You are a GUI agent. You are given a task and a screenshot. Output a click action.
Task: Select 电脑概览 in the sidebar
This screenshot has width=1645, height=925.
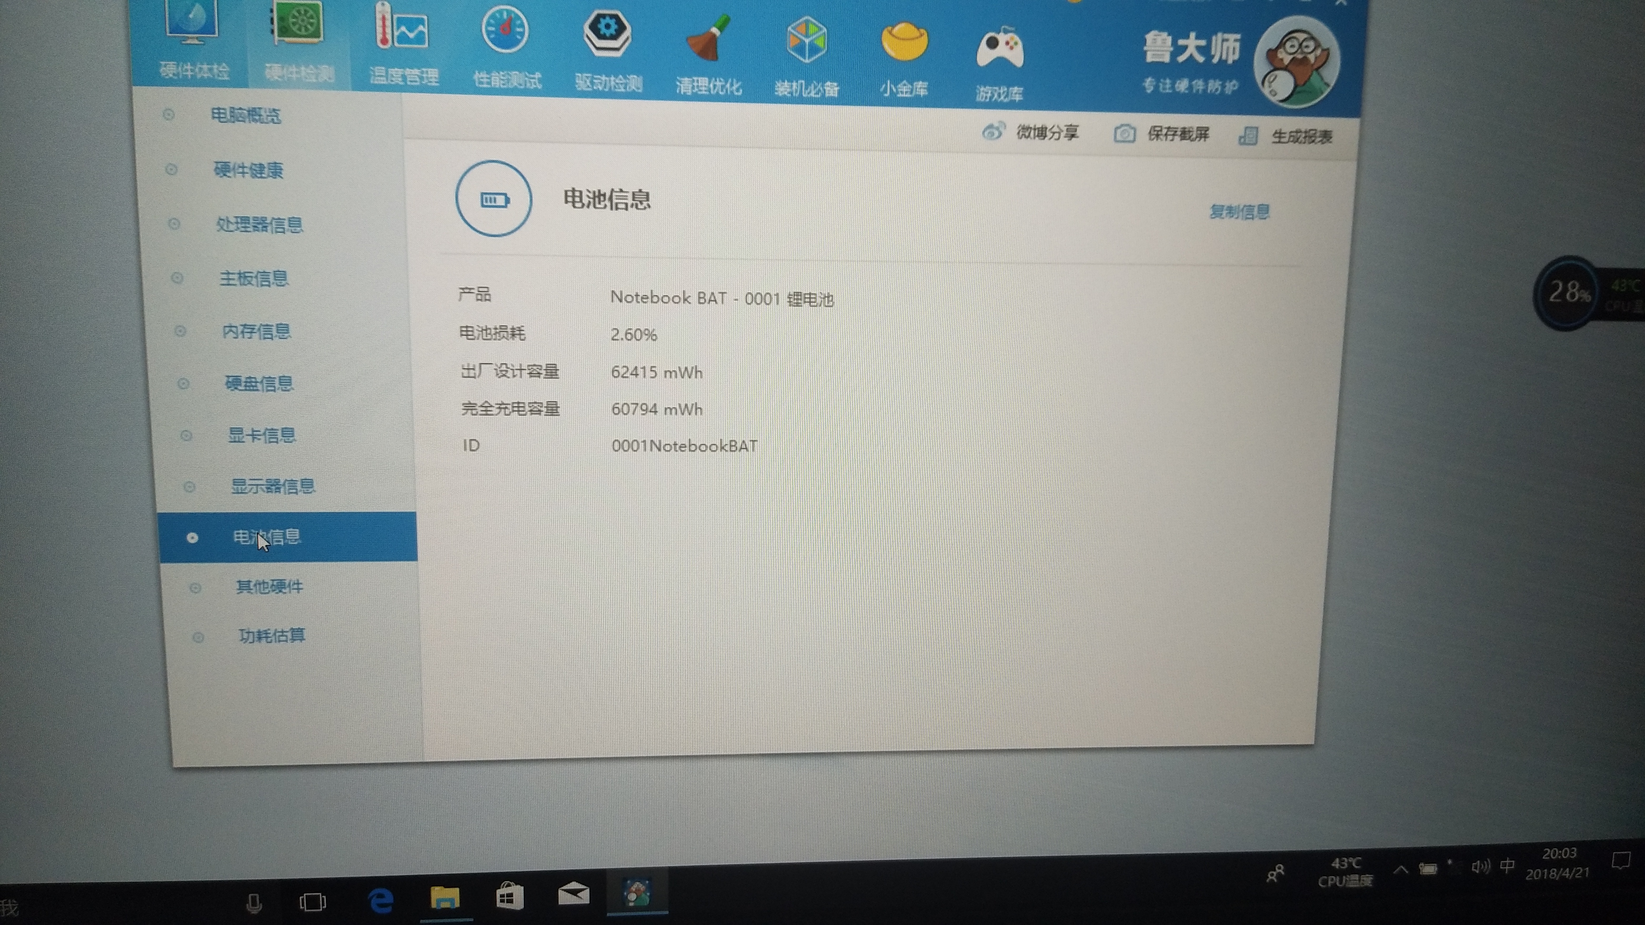246,116
